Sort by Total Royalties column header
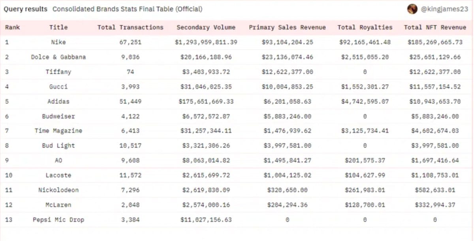 click(x=365, y=27)
